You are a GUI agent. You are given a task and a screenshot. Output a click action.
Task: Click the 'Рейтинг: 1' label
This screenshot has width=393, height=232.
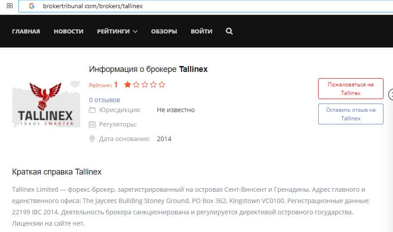pyautogui.click(x=103, y=85)
